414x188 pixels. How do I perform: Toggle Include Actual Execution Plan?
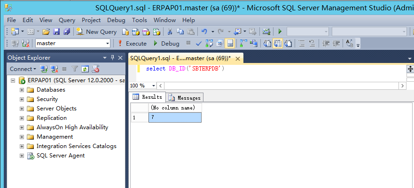tap(243, 43)
